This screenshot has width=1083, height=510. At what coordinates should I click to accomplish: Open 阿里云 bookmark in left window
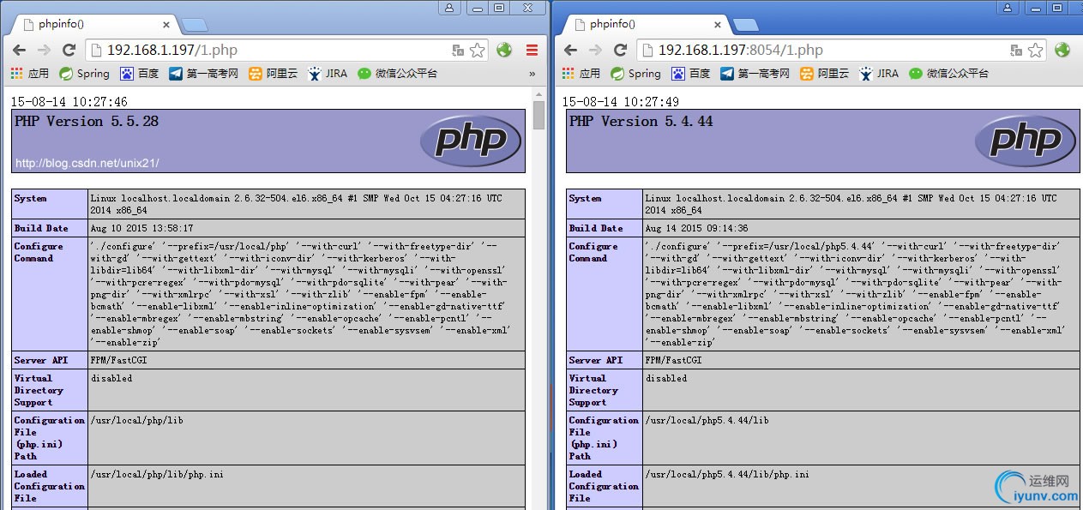274,74
